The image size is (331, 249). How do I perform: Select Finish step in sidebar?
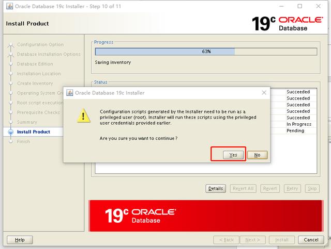click(23, 141)
